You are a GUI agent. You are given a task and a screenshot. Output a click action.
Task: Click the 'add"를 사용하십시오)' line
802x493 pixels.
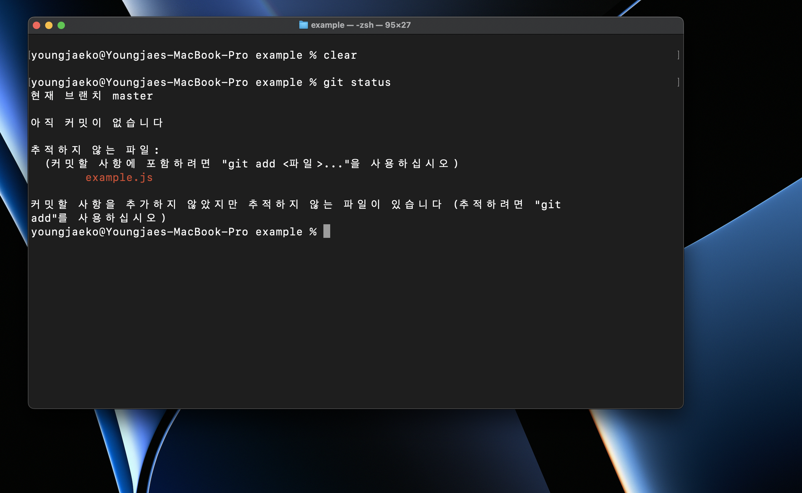click(99, 218)
